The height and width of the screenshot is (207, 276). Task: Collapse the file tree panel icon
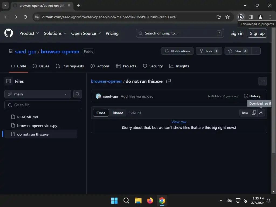click(8, 81)
